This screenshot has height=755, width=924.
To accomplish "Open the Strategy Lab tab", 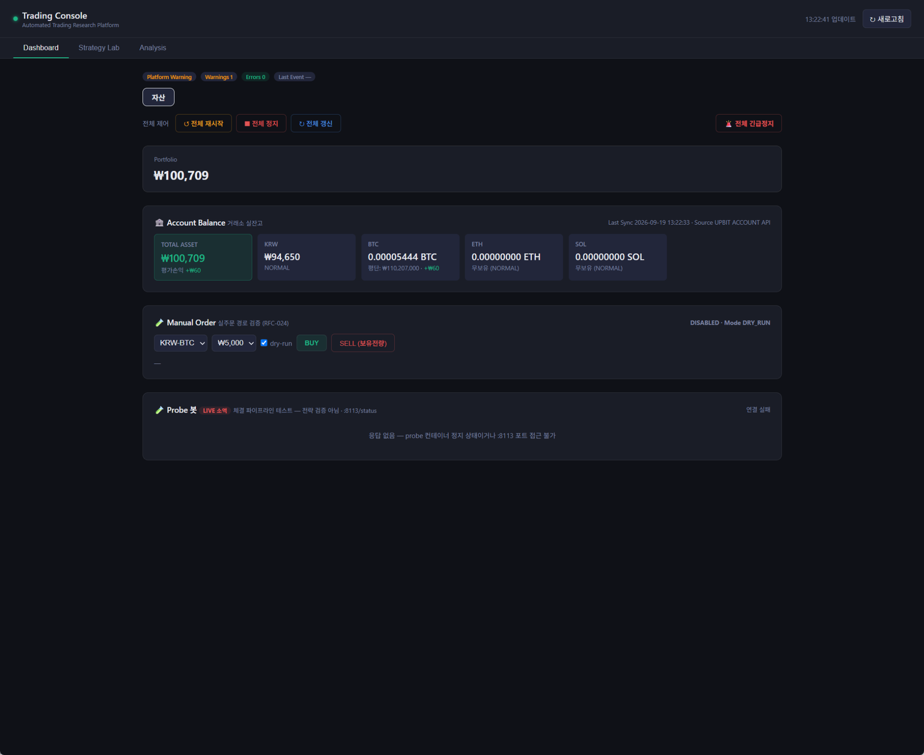I will click(x=99, y=48).
